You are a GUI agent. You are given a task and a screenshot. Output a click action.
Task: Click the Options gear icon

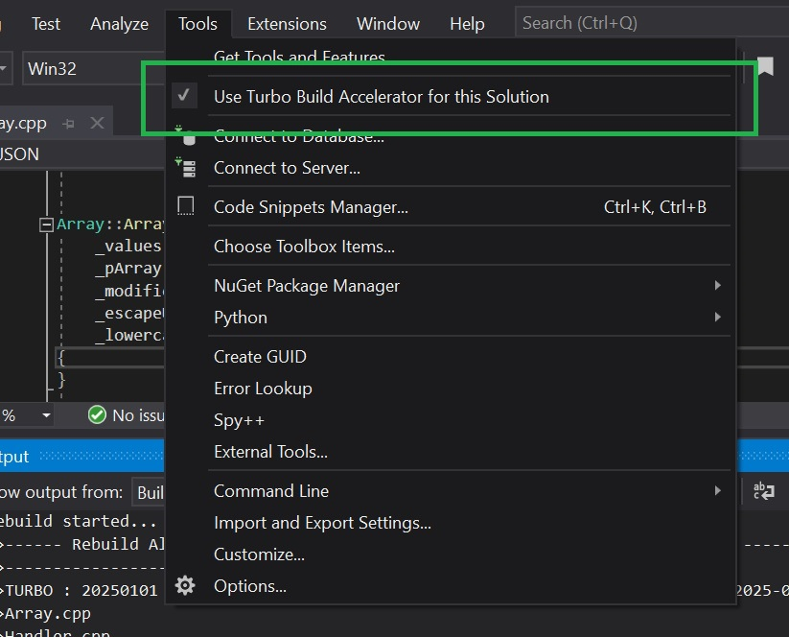click(186, 585)
